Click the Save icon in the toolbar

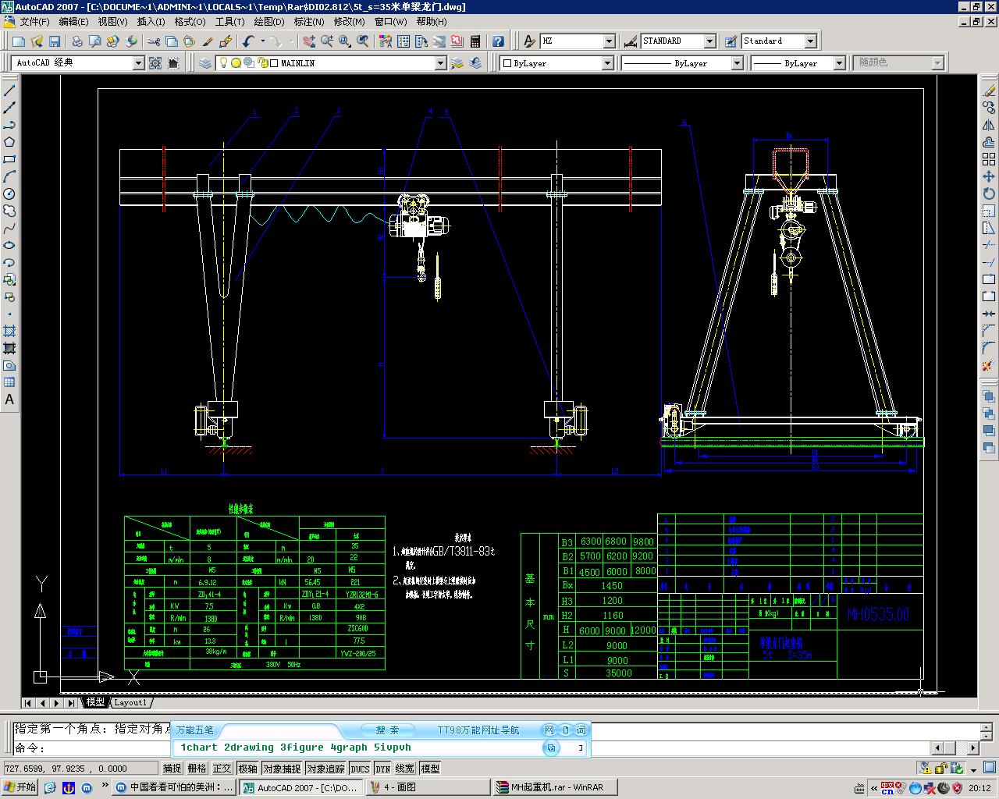[55, 41]
